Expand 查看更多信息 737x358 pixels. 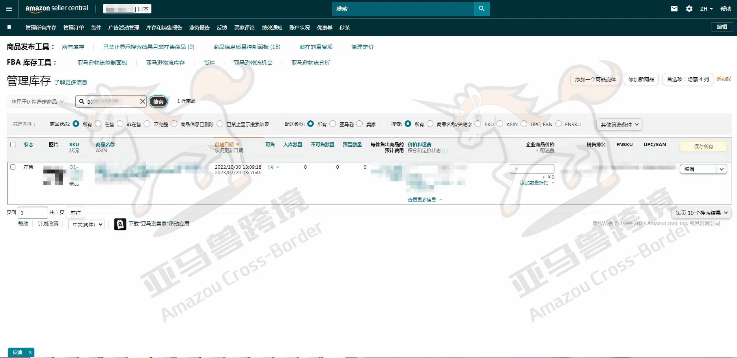coord(425,200)
